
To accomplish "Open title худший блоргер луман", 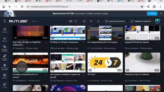I will [x=137, y=42].
